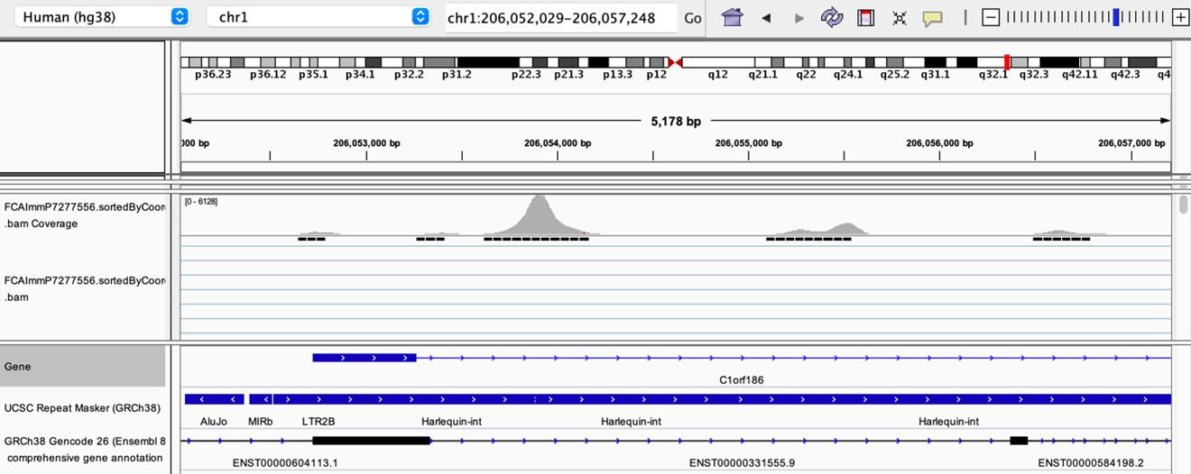This screenshot has width=1191, height=474.
Task: Click the red marker on chromosome ideogram
Action: point(1007,62)
